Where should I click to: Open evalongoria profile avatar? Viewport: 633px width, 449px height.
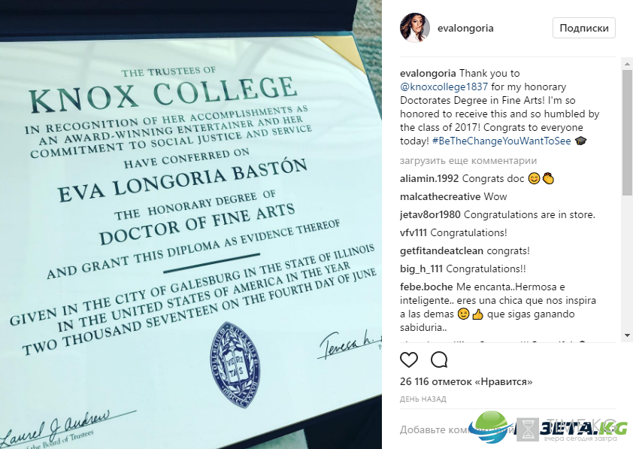(x=414, y=29)
